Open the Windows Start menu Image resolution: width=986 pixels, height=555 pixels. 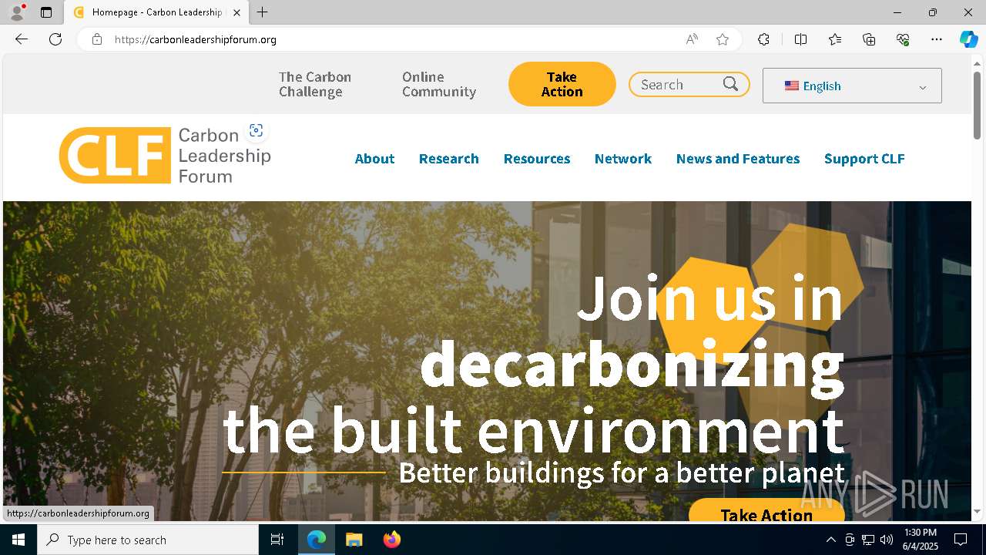[18, 540]
